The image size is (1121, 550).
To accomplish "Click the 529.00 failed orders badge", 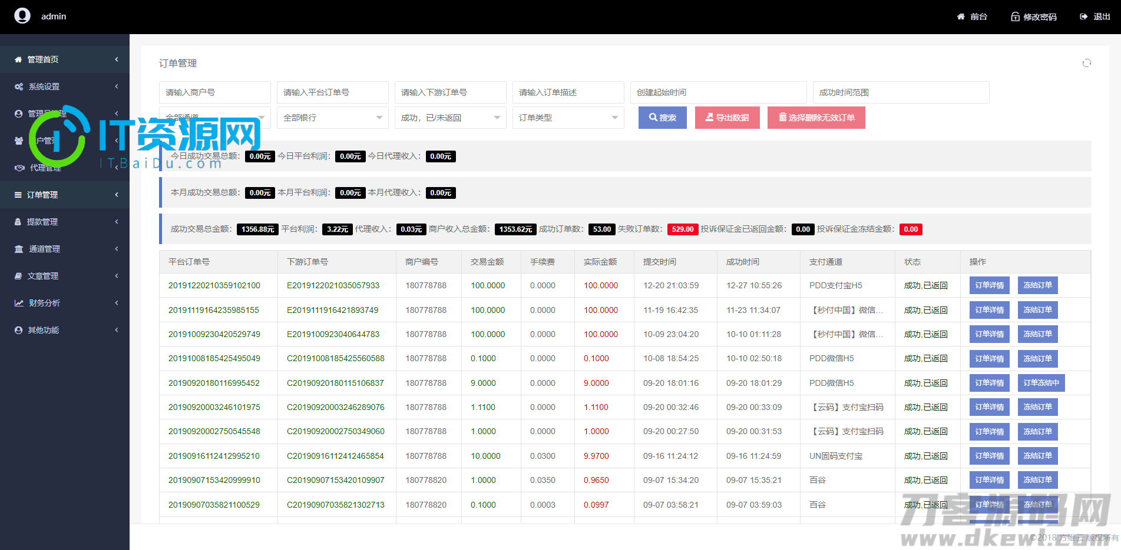I will 683,229.
